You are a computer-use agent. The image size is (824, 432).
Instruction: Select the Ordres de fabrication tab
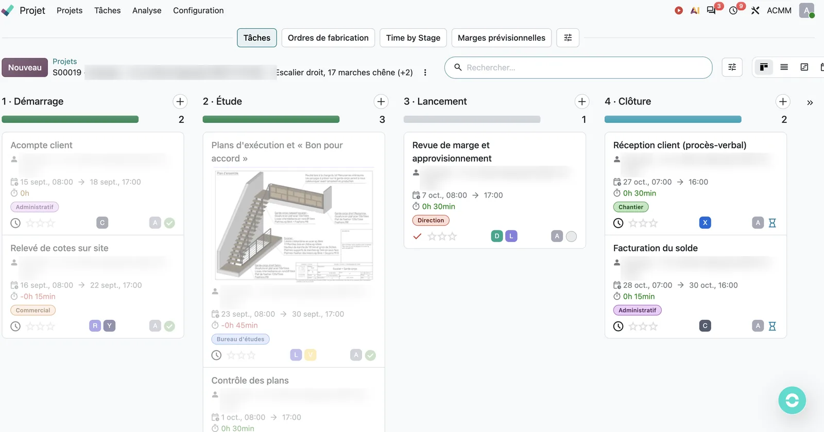328,38
